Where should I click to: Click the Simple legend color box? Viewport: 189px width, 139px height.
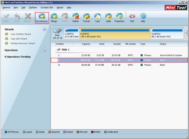pyautogui.click(x=37, y=132)
